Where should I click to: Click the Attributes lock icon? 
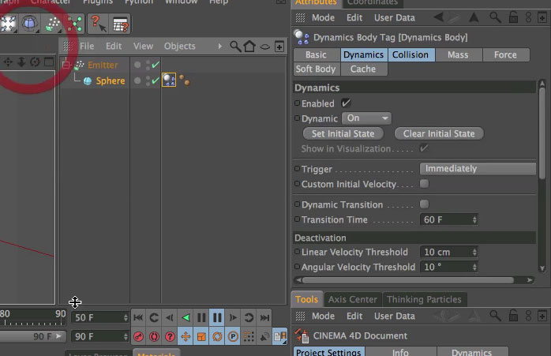coord(513,17)
